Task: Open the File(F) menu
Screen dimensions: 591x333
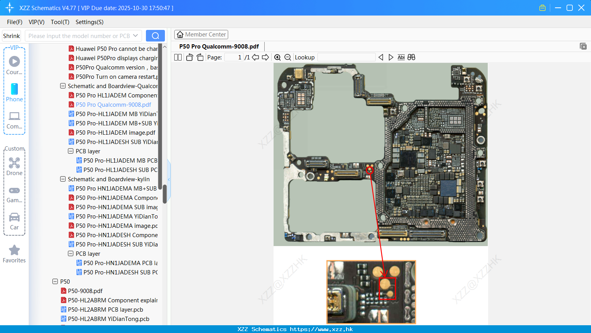Action: (15, 22)
